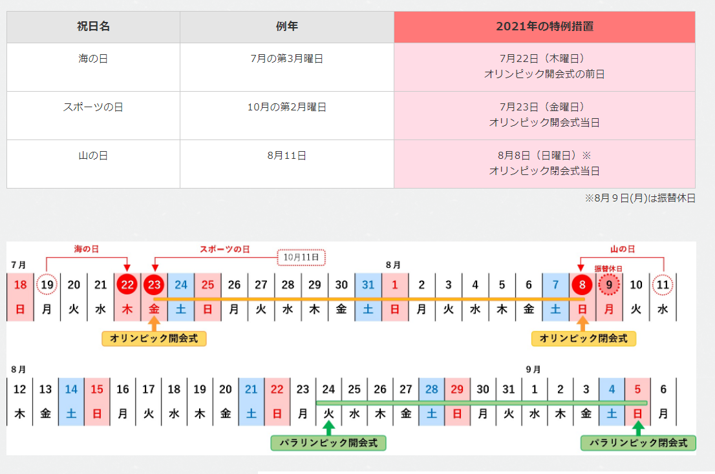Click Sunday 25 calendar cell

pos(208,297)
